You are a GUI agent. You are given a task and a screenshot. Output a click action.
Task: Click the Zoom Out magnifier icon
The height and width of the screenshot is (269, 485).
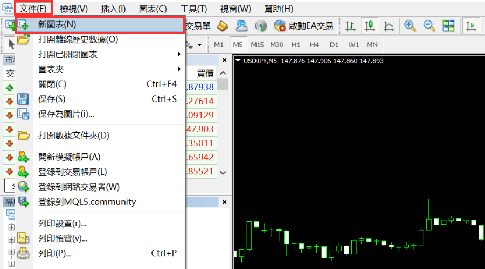(x=429, y=26)
